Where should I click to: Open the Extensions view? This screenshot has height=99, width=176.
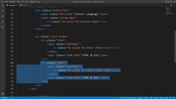[x=2, y=27]
